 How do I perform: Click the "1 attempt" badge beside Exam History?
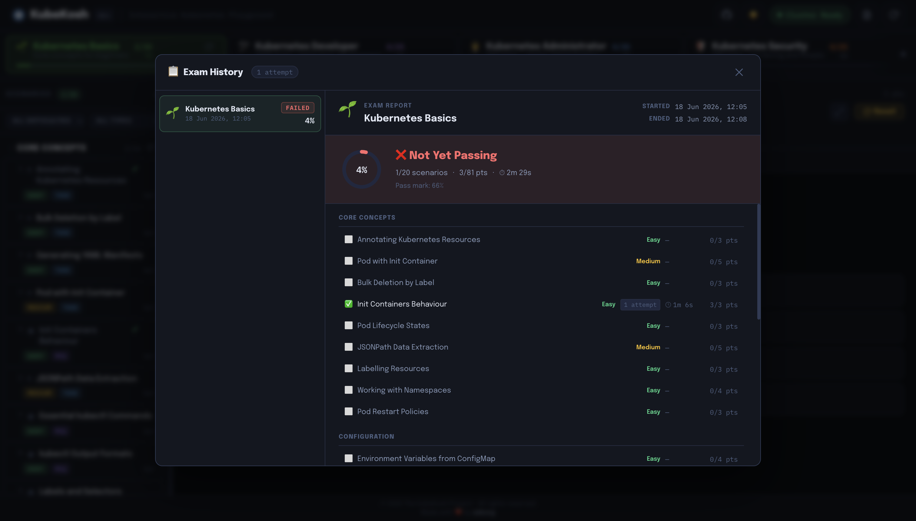coord(274,72)
